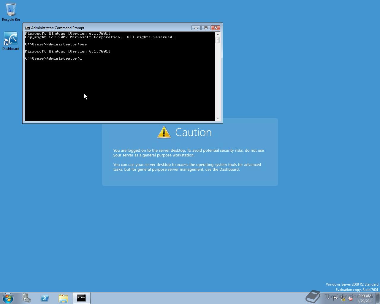Screen dimensions: 380x304
Task: Click the 'Administrator: Command Prompt' title text
Action: pyautogui.click(x=58, y=28)
